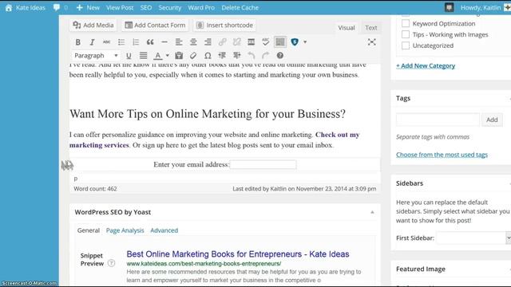This screenshot has height=287, width=511.
Task: Apply italic formatting
Action: tap(92, 42)
